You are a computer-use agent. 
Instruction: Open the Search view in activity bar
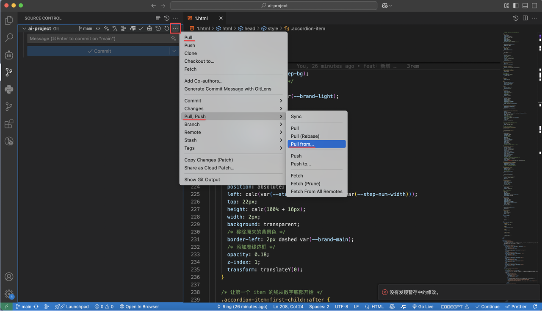pyautogui.click(x=9, y=37)
